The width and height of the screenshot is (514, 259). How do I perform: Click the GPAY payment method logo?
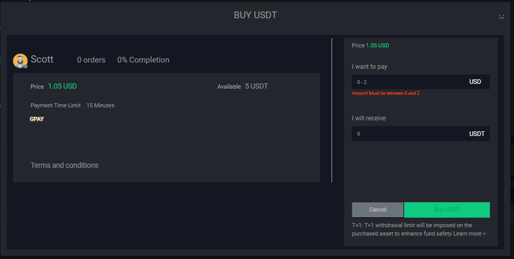[x=37, y=119]
